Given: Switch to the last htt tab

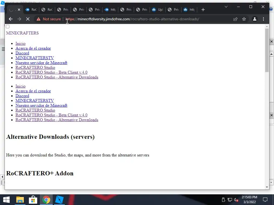Looking at the screenshot, I should [x=189, y=10].
